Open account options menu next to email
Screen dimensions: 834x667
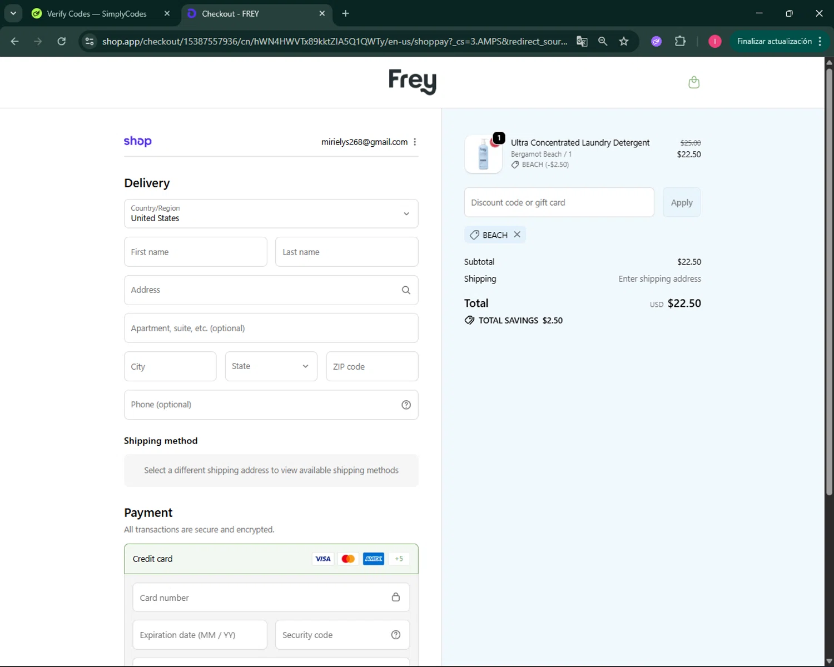coord(415,142)
